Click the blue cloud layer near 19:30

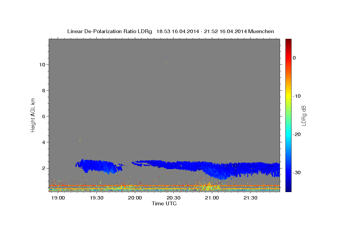pos(98,166)
